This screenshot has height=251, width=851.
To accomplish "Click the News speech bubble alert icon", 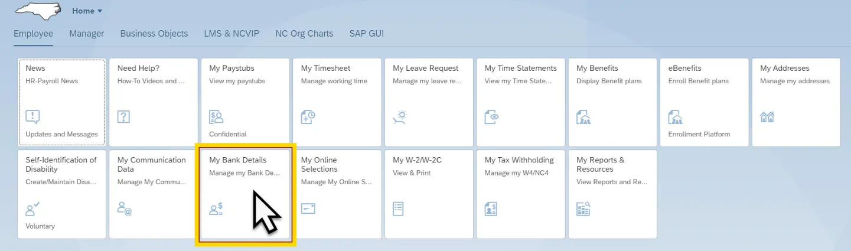I will [32, 117].
